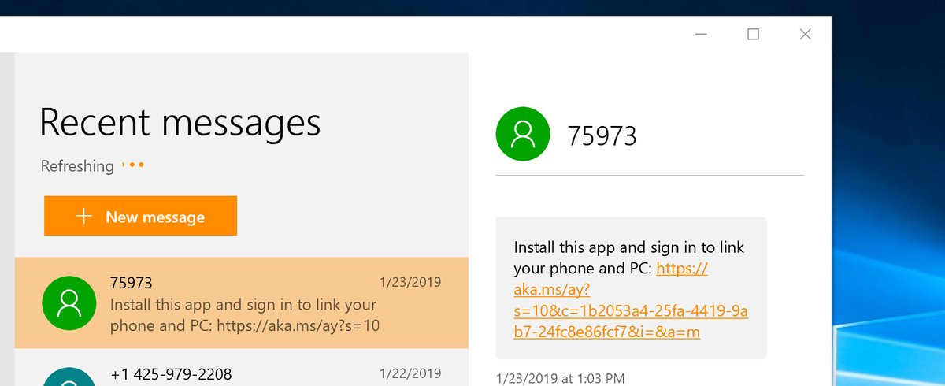Click the New message button
945x386 pixels.
(x=140, y=217)
